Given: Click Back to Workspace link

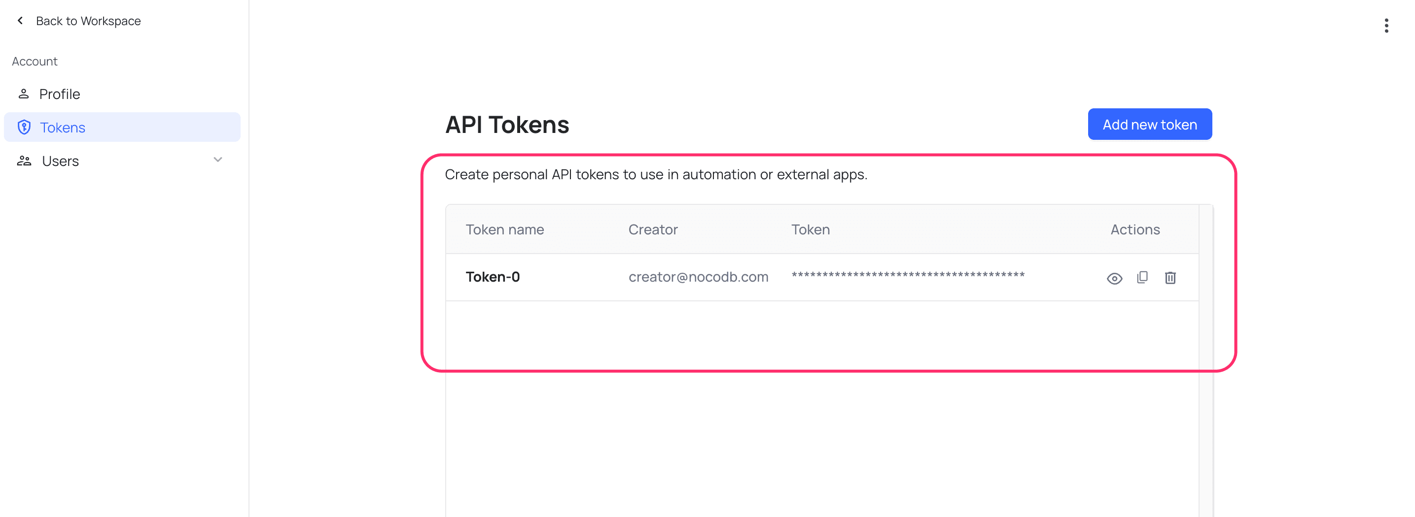Looking at the screenshot, I should [88, 21].
